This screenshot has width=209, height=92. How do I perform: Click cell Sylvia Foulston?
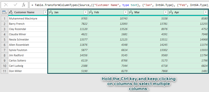pos(28,50)
